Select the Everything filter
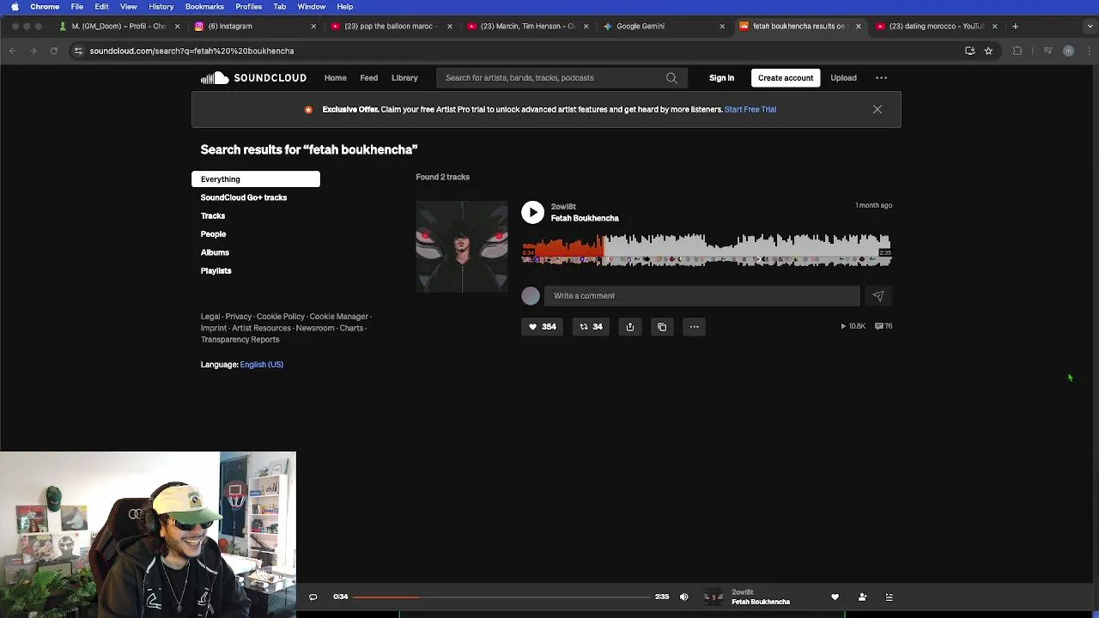The height and width of the screenshot is (618, 1099). click(x=256, y=179)
